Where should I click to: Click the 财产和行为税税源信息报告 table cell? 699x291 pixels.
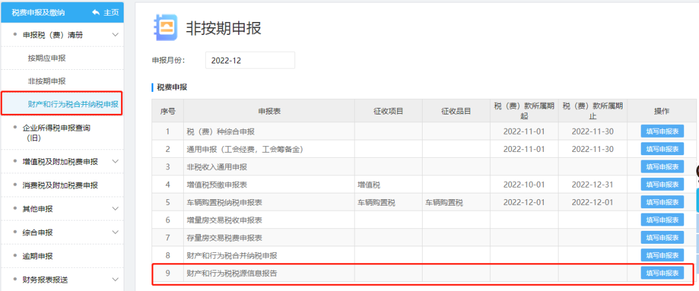coord(269,273)
